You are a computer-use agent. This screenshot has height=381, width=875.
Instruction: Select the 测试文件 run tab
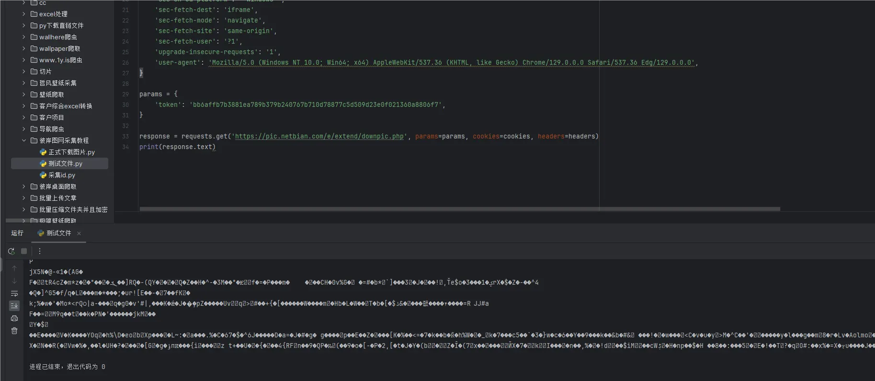pos(55,233)
